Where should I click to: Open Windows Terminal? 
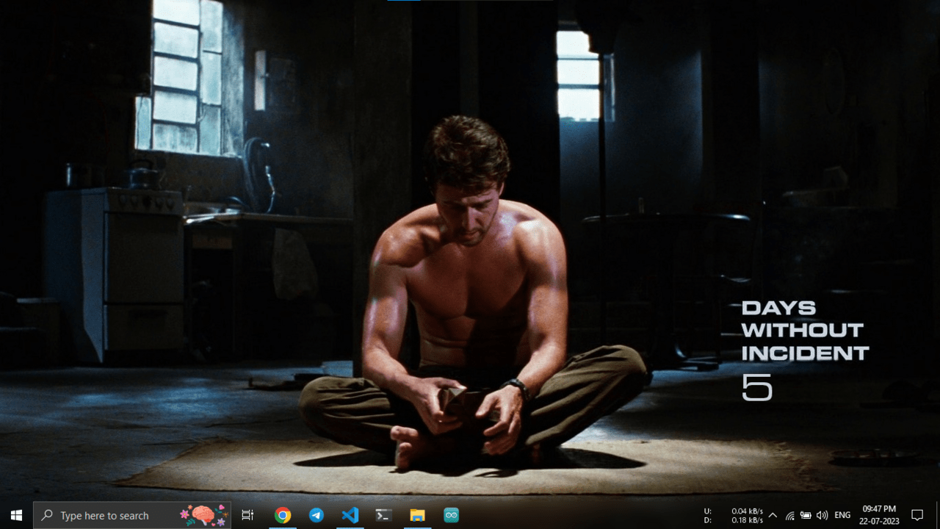(x=383, y=515)
